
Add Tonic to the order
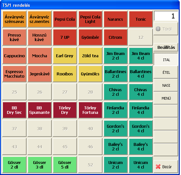tap(141, 19)
